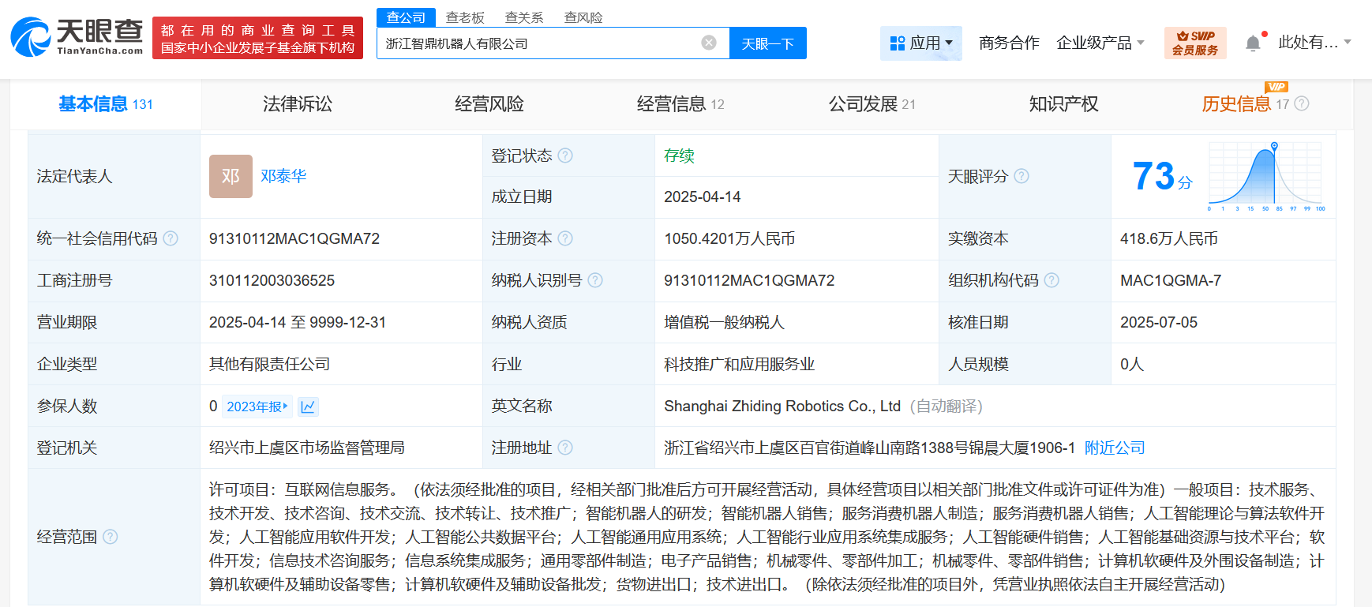Open legal representative 邓泰华 profile link
1372x607 pixels.
[283, 176]
